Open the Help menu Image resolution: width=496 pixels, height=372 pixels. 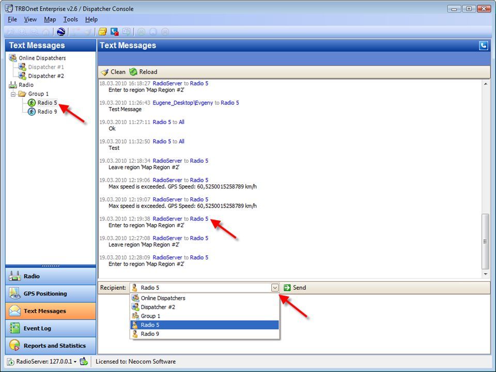pyautogui.click(x=91, y=19)
